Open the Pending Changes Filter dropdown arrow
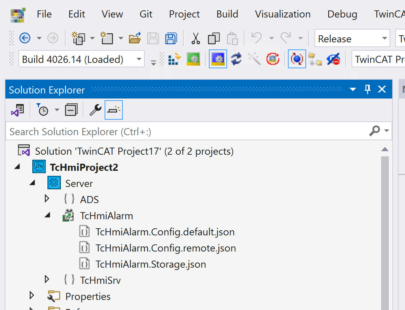This screenshot has width=405, height=310. click(x=57, y=110)
